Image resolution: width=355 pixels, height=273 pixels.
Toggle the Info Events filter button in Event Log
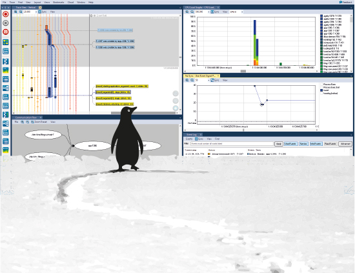(x=316, y=144)
